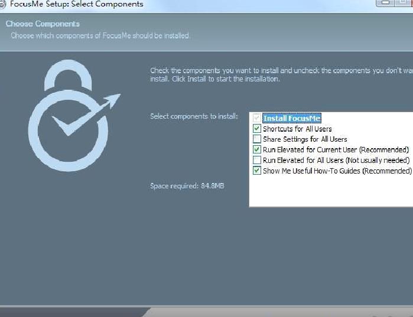
Task: Click the FocusMe Setup title bar icon
Action: 2,5
